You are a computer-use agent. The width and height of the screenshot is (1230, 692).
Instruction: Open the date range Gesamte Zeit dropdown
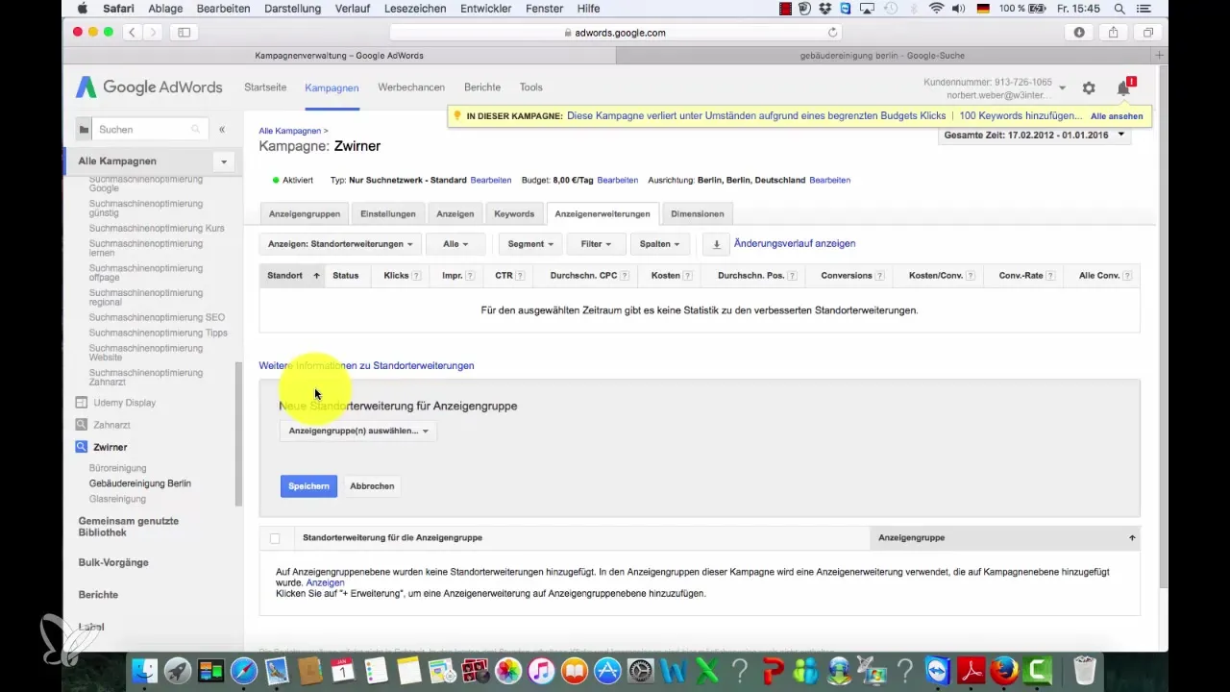pyautogui.click(x=1034, y=135)
